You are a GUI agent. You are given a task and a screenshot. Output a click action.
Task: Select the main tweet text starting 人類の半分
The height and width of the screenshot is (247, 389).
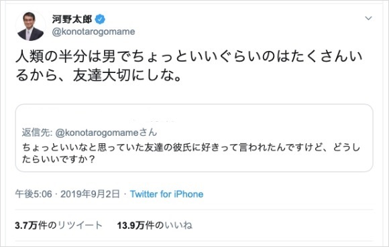pos(189,66)
